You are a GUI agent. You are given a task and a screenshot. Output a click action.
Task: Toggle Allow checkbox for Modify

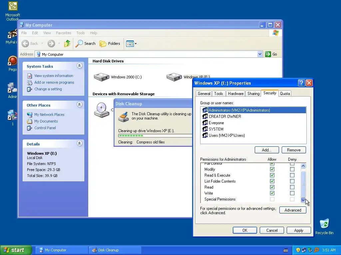pyautogui.click(x=272, y=169)
